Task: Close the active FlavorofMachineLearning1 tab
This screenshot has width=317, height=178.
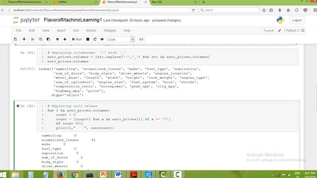Action: tap(146, 2)
